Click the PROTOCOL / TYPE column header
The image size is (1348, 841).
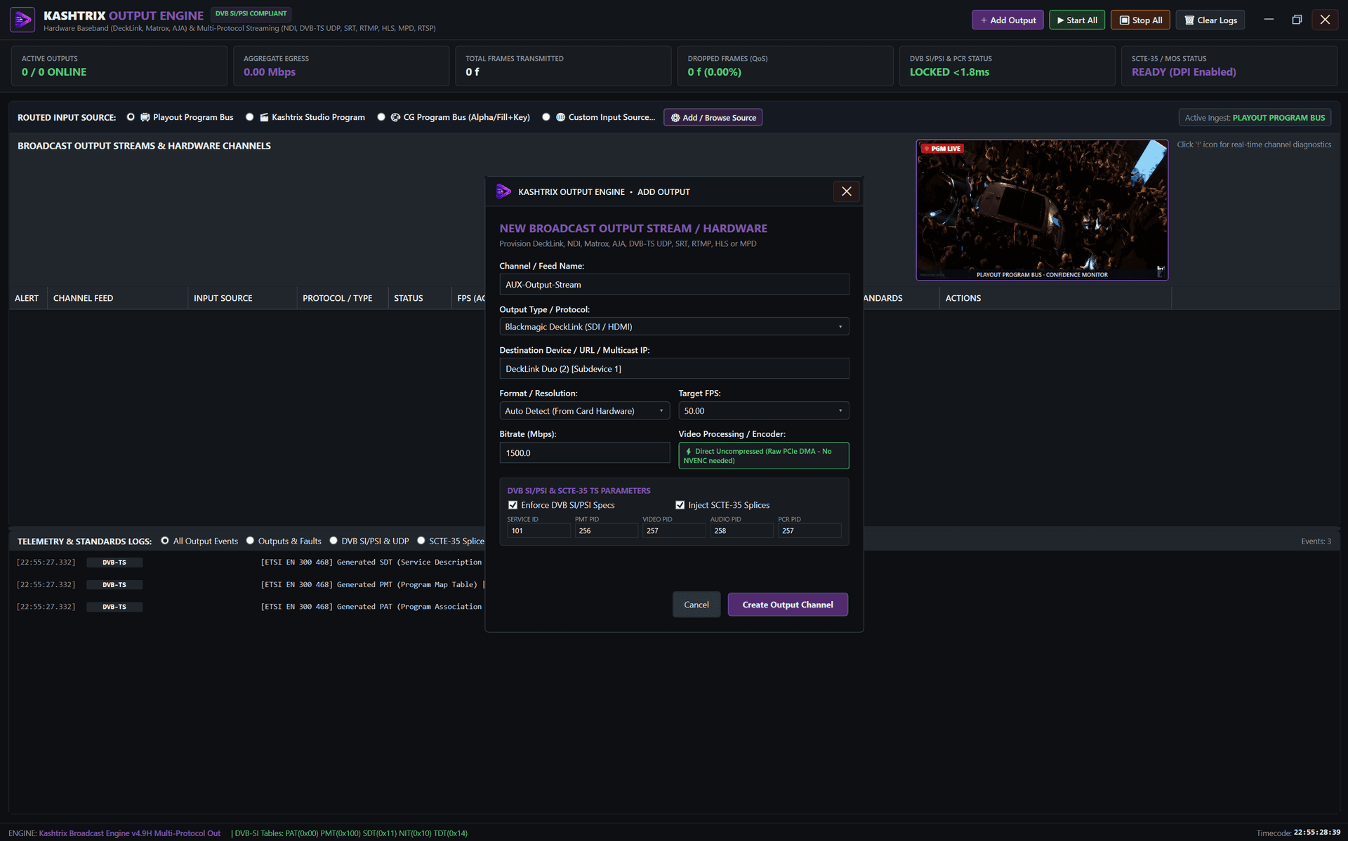(338, 298)
